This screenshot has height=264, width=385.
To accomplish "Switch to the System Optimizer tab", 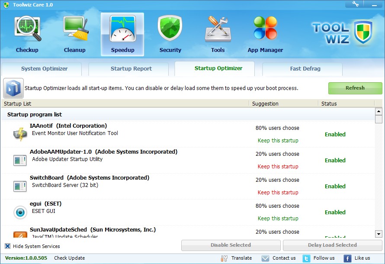I will click(x=42, y=69).
